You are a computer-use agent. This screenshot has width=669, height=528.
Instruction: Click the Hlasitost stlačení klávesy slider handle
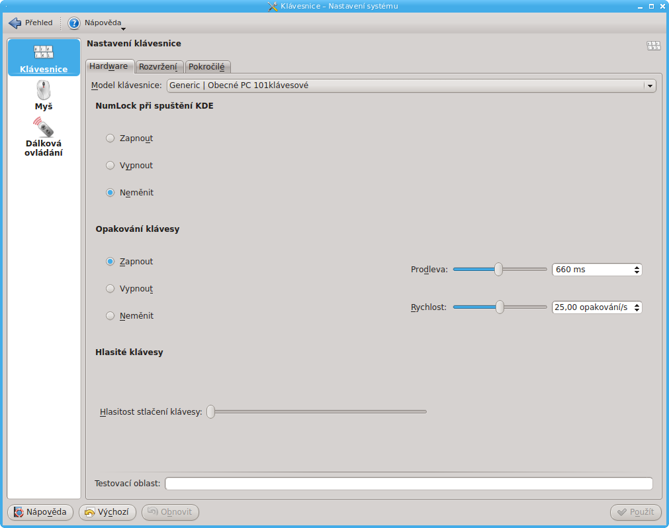211,412
